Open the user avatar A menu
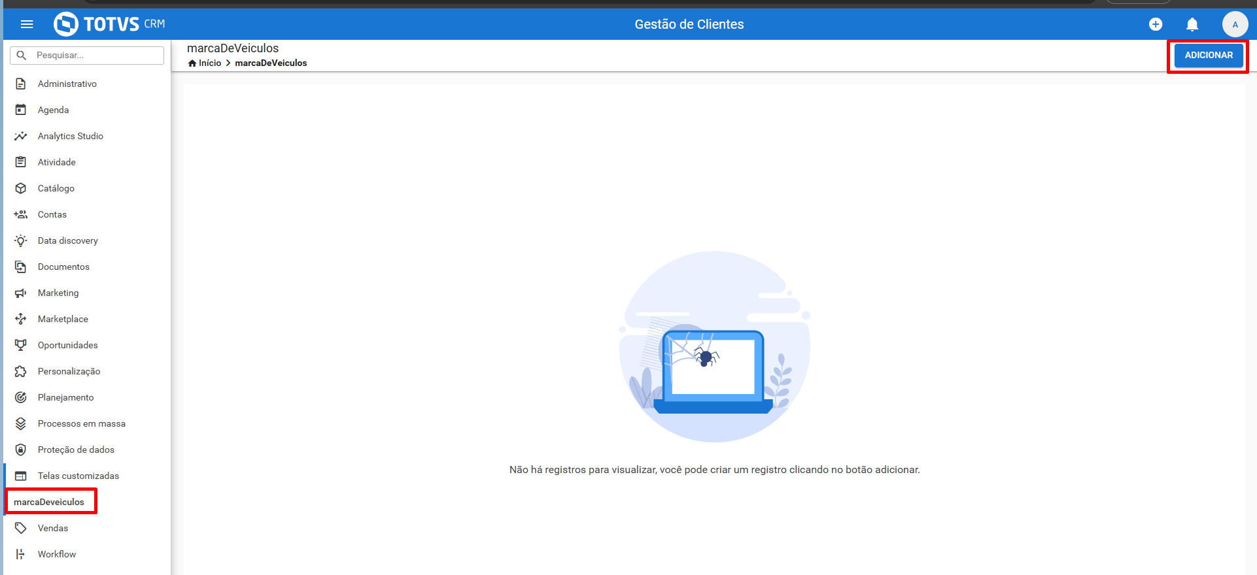1257x575 pixels. (1235, 24)
